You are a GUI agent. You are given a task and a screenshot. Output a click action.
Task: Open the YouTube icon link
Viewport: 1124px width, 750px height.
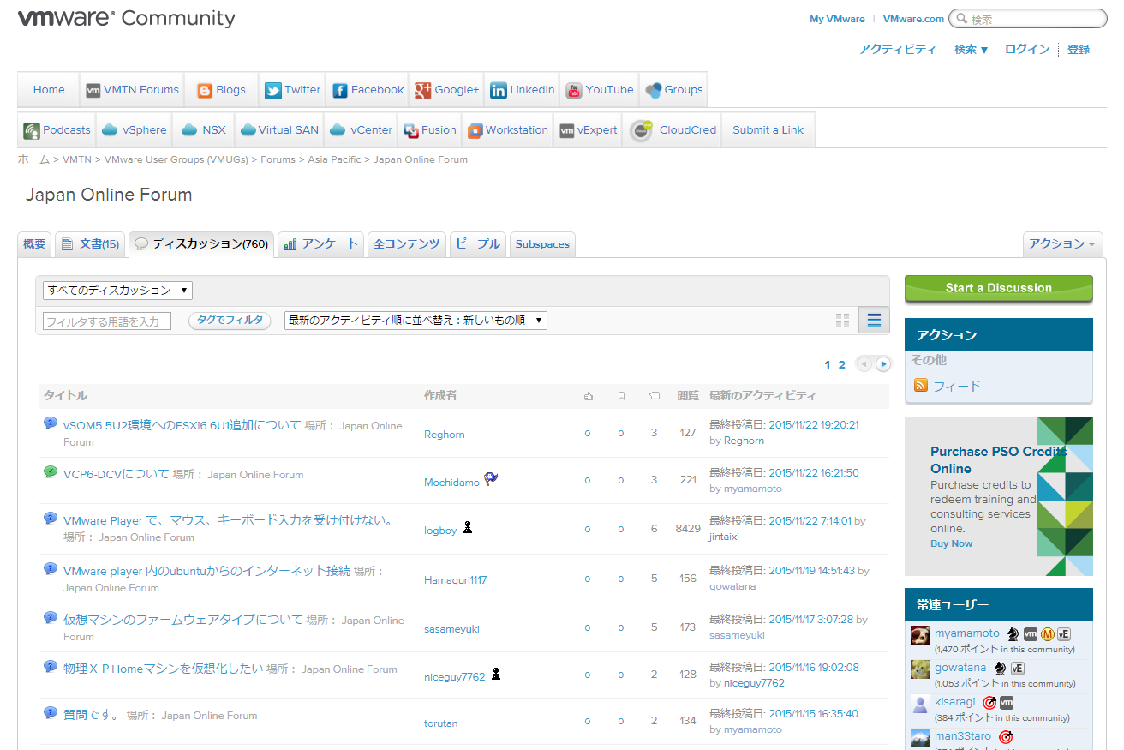574,90
